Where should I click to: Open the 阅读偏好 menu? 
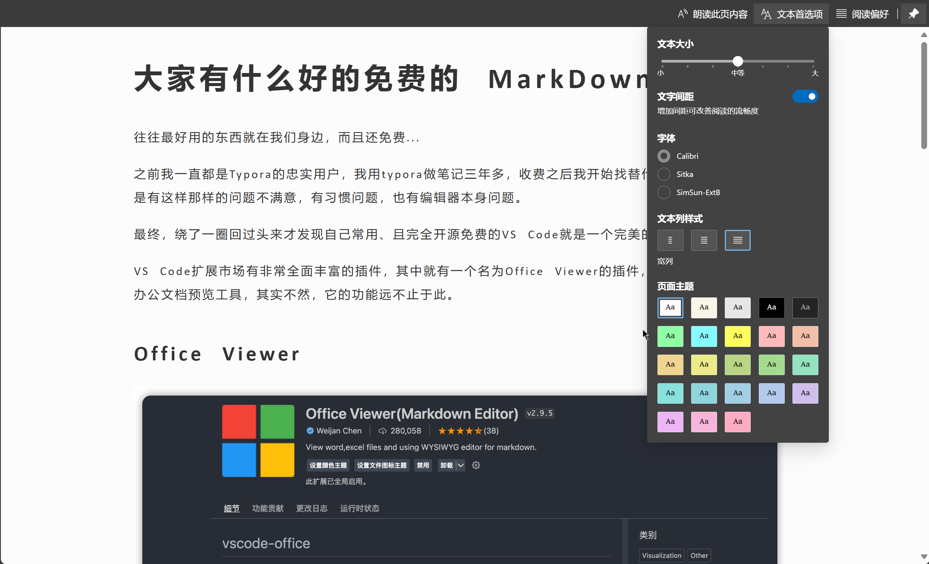point(862,14)
